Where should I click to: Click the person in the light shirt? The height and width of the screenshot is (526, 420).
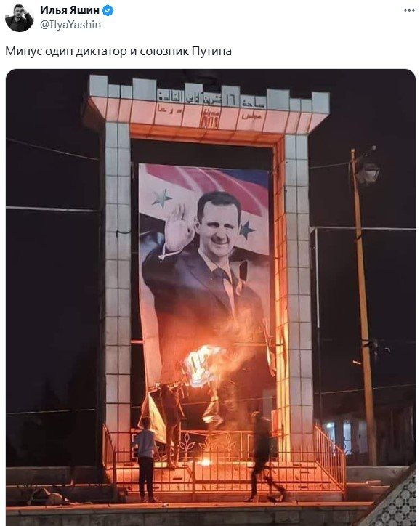[147, 459]
